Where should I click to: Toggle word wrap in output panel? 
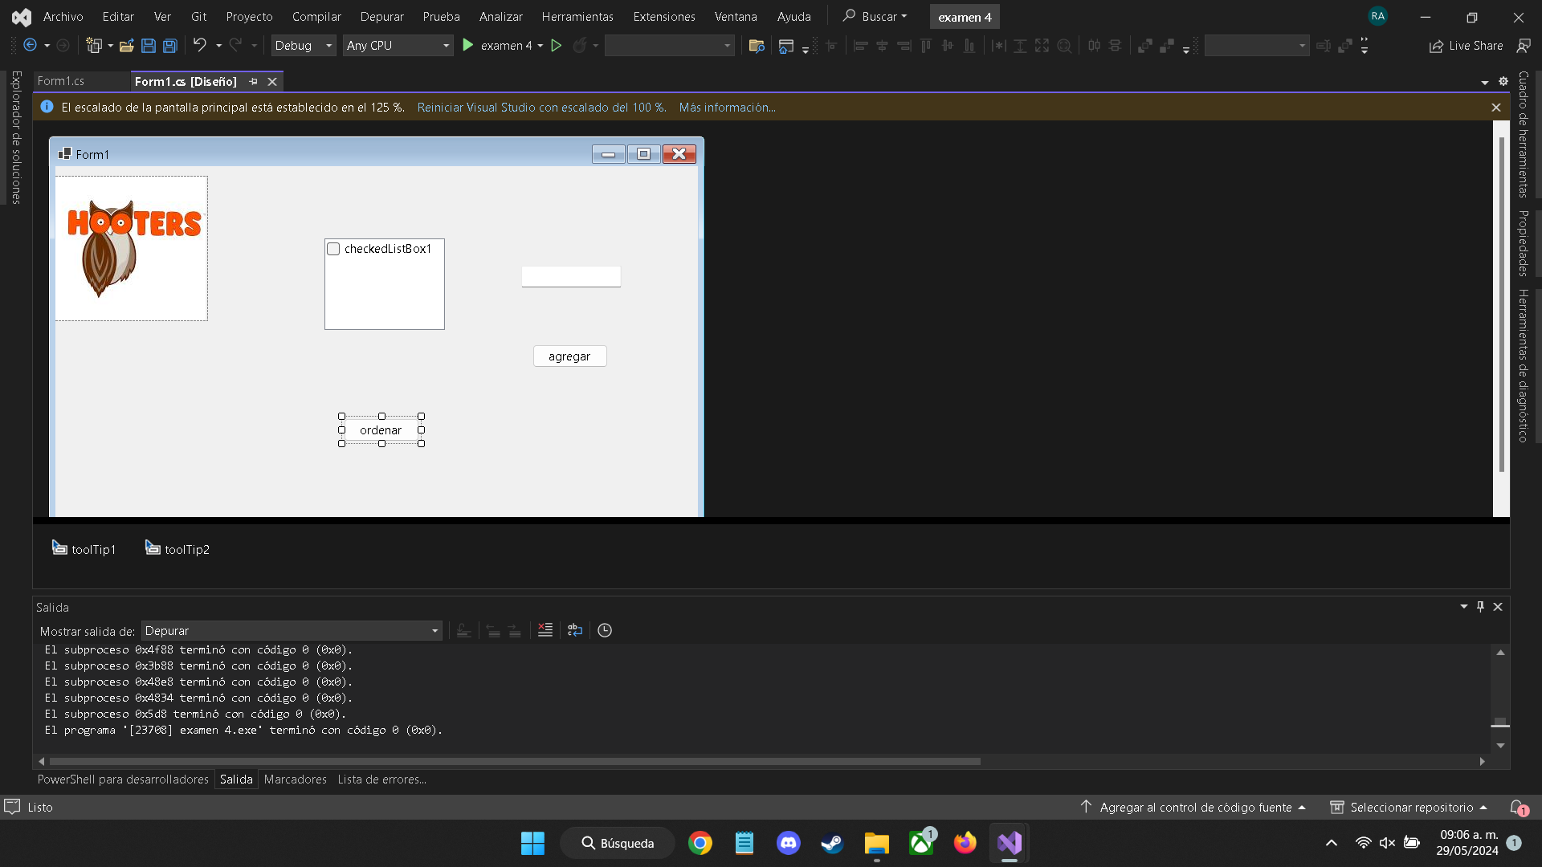[x=575, y=630]
